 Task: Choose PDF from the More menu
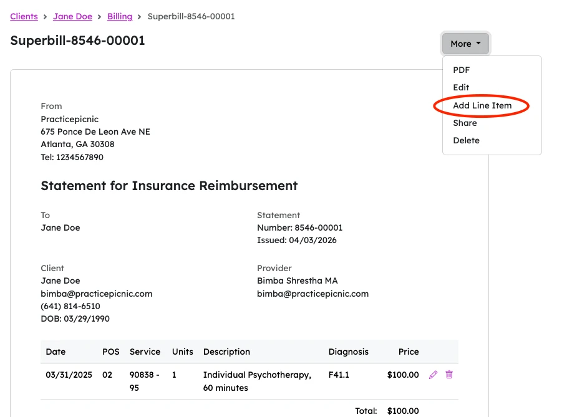click(x=462, y=70)
